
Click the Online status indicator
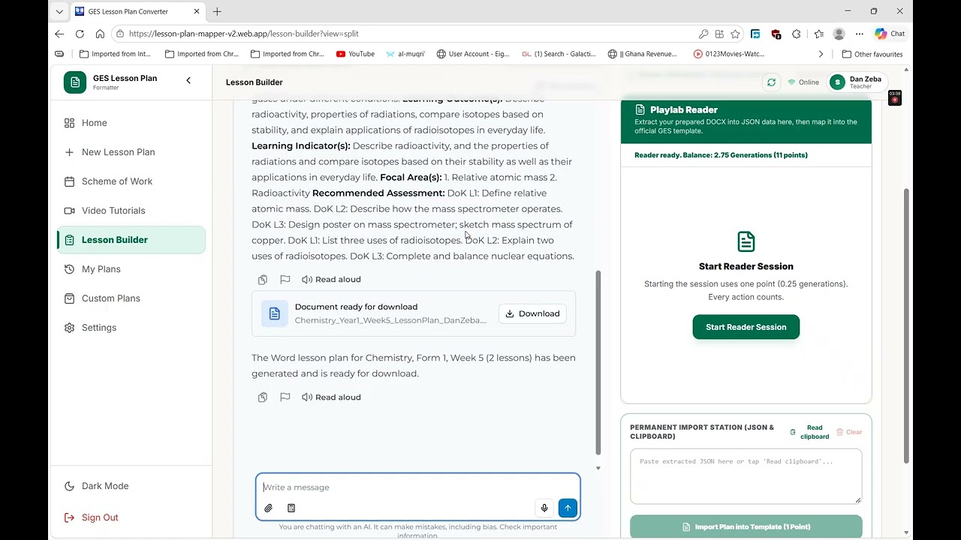[803, 82]
